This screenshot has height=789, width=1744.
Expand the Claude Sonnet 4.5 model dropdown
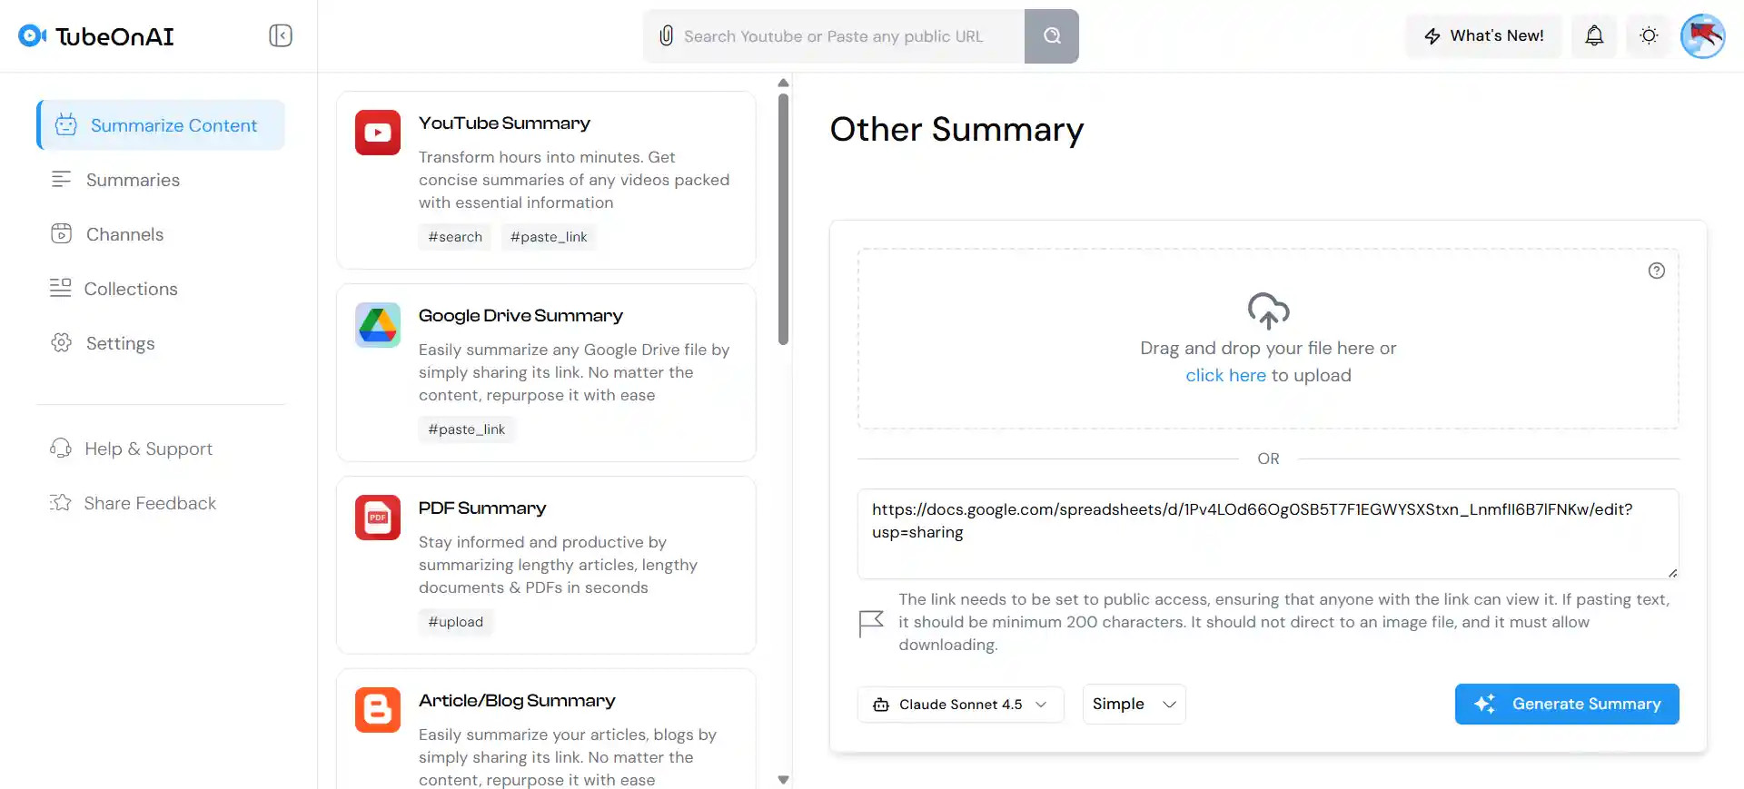pos(960,705)
